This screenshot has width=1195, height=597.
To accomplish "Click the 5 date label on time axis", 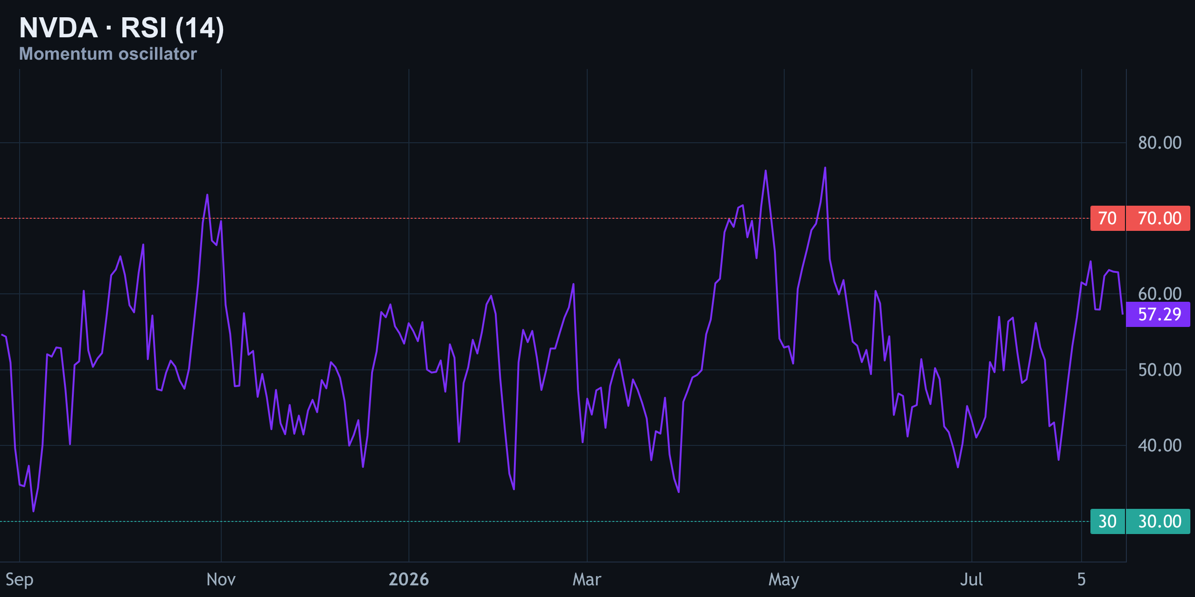I will (1081, 579).
